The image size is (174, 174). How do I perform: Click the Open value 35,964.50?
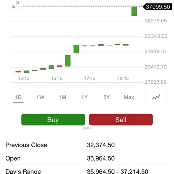[x=101, y=158]
